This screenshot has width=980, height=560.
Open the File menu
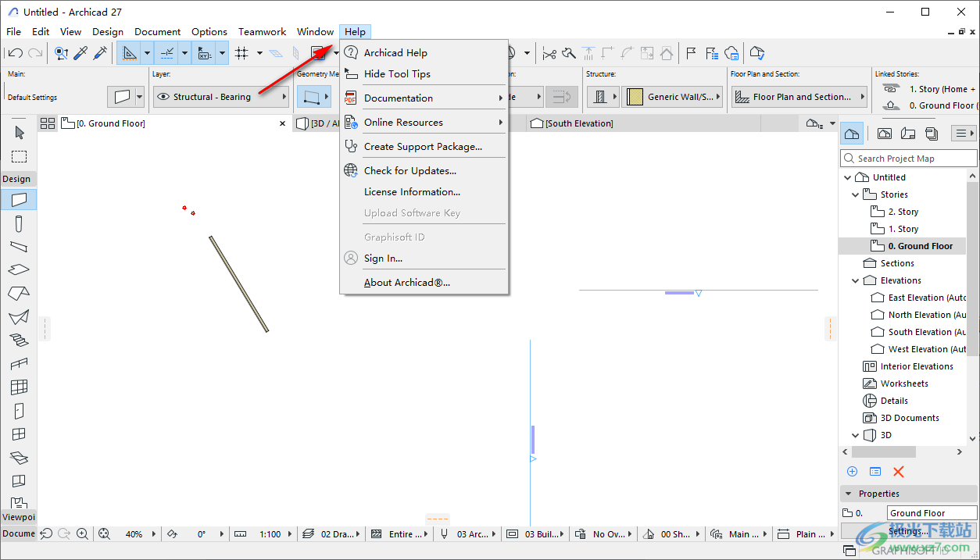[x=13, y=31]
